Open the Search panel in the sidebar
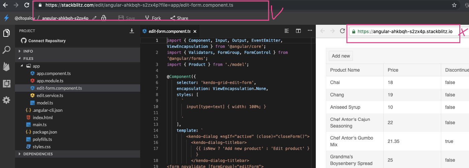Image resolution: width=469 pixels, height=168 pixels. (6, 50)
